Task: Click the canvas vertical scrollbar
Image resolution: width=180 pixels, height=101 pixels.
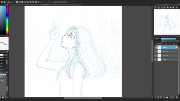Action: coord(152,51)
